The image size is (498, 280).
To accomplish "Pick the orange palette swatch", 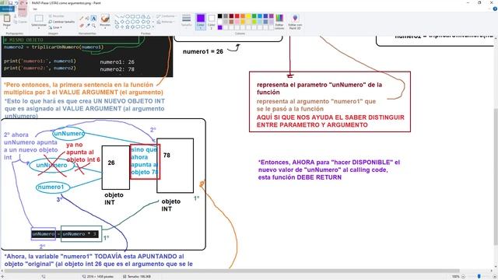I will click(243, 16).
